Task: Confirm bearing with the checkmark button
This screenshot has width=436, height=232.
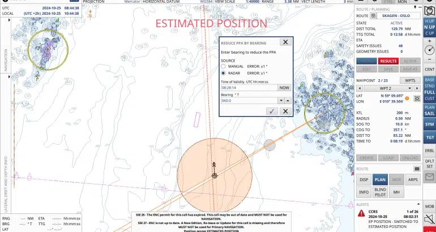Action: tap(272, 111)
